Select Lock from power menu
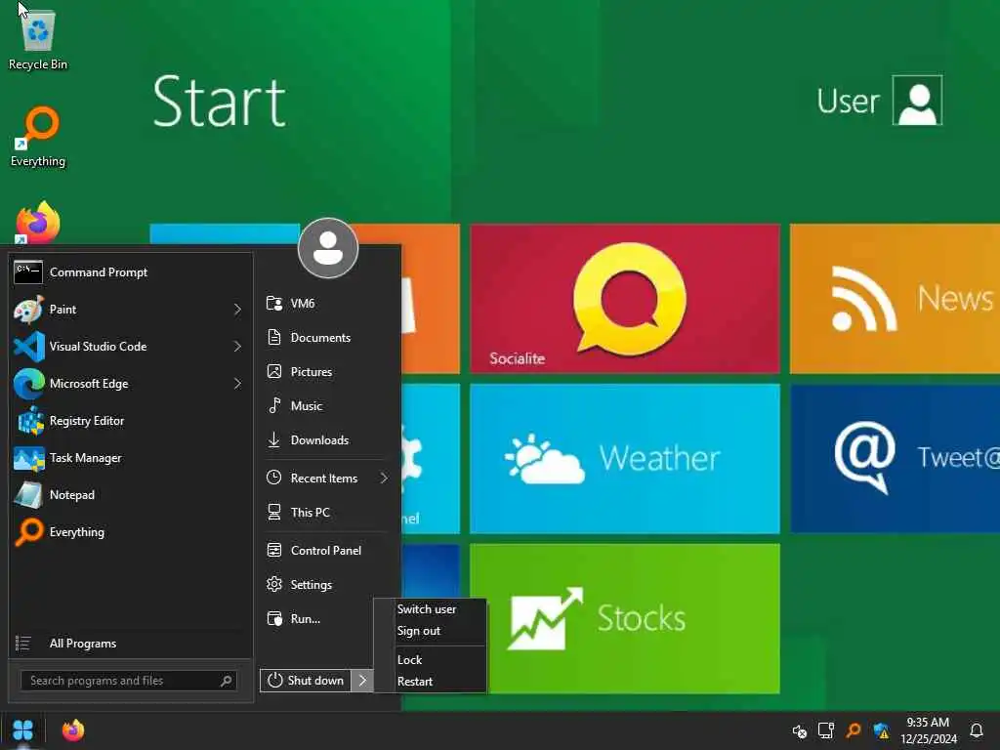The height and width of the screenshot is (750, 1000). [x=431, y=659]
